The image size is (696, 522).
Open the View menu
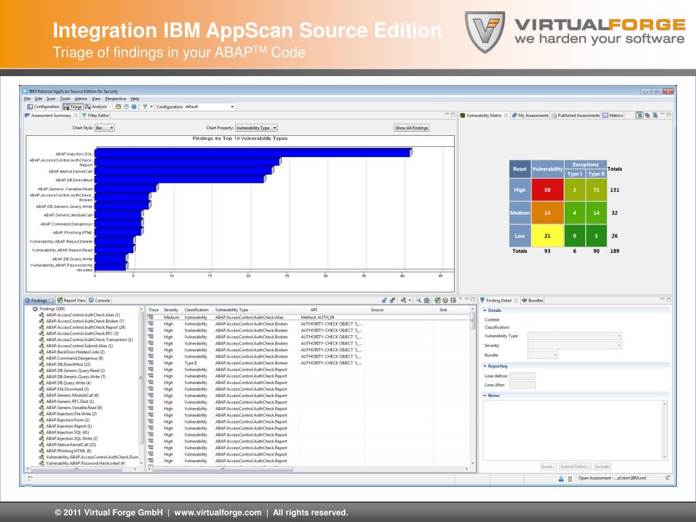[96, 99]
